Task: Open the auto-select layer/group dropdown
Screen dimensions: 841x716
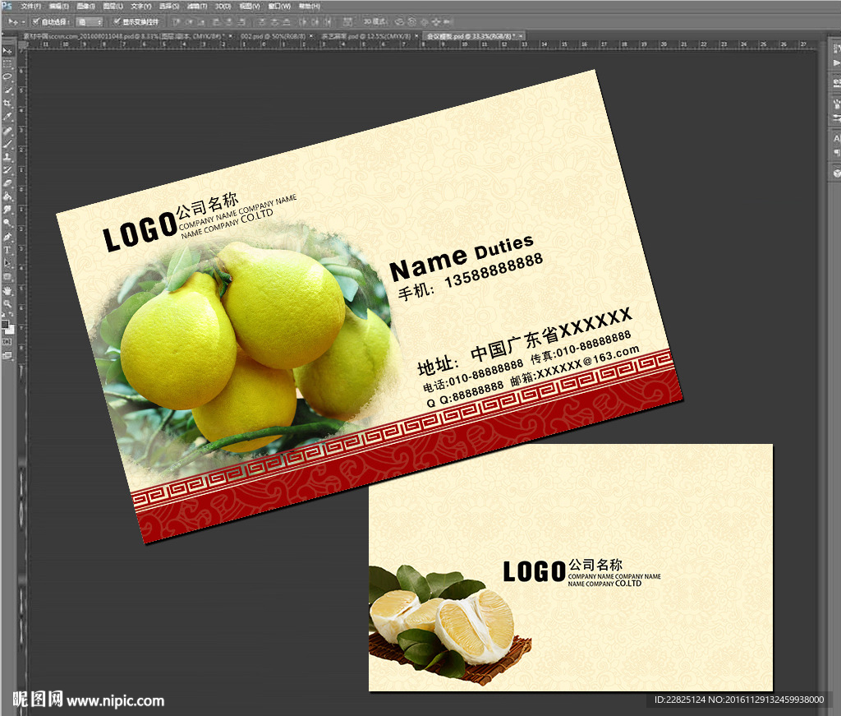Action: 89,22
